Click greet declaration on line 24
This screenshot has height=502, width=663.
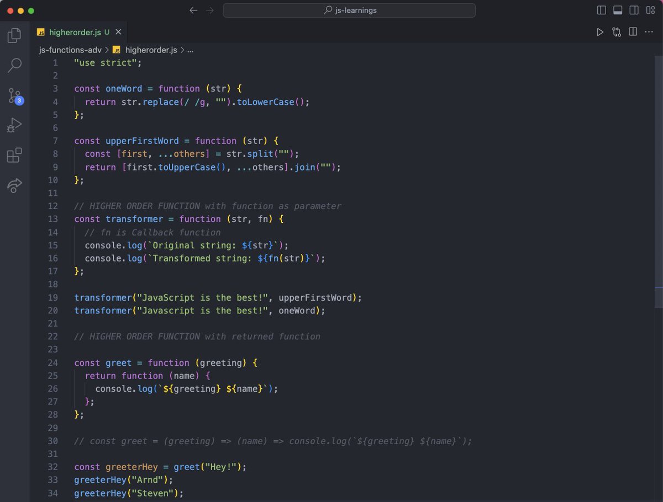[x=119, y=363]
